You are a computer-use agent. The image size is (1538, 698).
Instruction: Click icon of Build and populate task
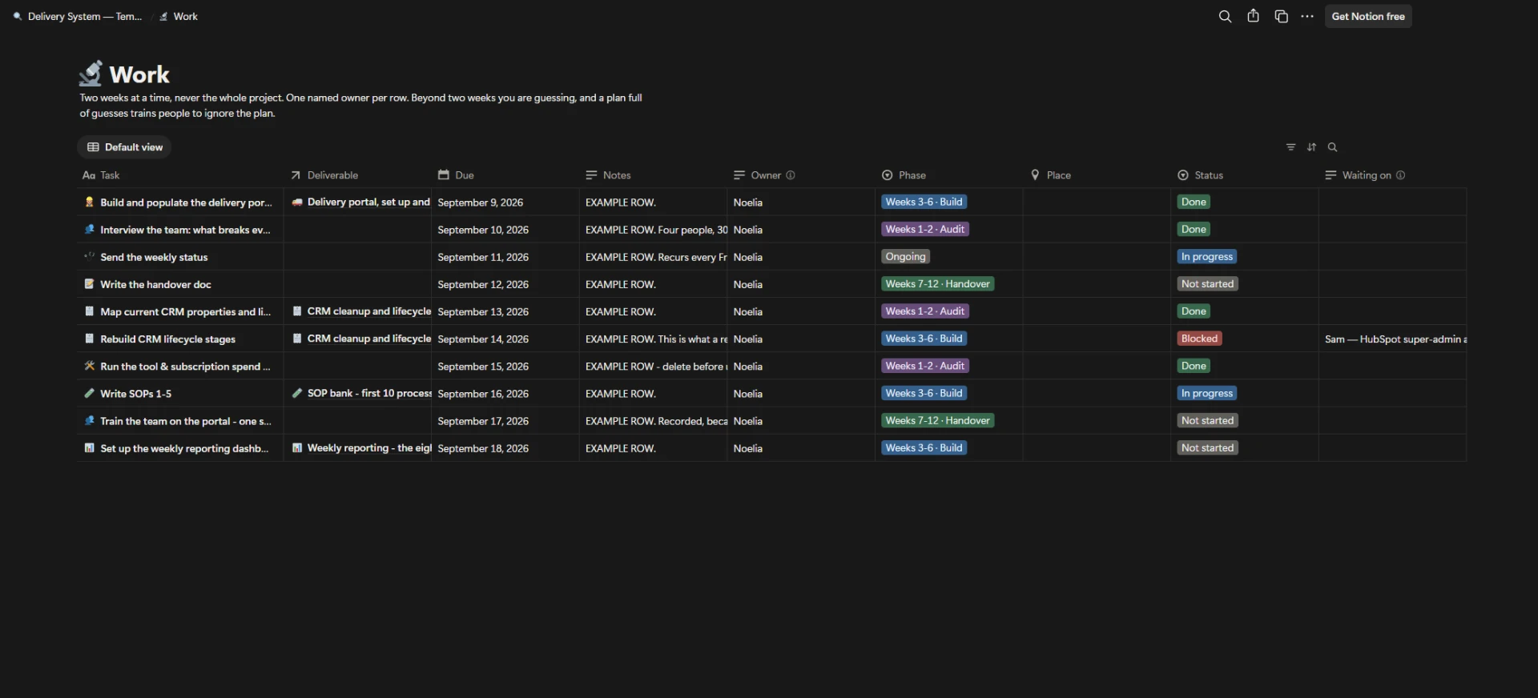pyautogui.click(x=90, y=203)
